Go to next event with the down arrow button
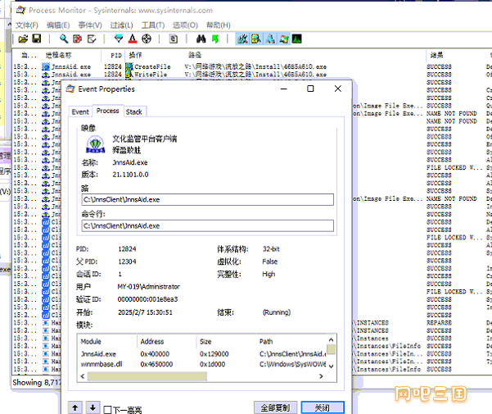 click(93, 407)
